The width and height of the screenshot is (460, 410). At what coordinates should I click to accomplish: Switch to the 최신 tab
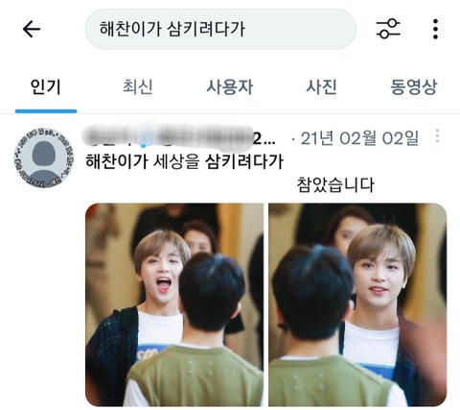(x=138, y=87)
